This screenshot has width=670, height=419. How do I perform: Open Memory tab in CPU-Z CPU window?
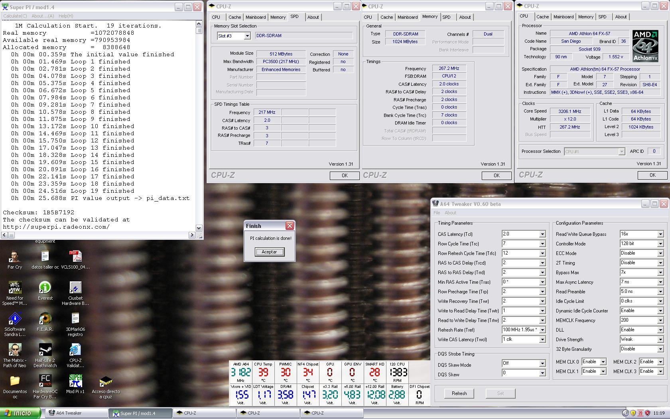click(585, 17)
